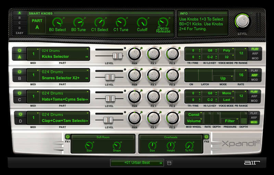Screen dimensions: 274x175
Task: Open part A MIDI channel dropdown
Action: [x=33, y=54]
